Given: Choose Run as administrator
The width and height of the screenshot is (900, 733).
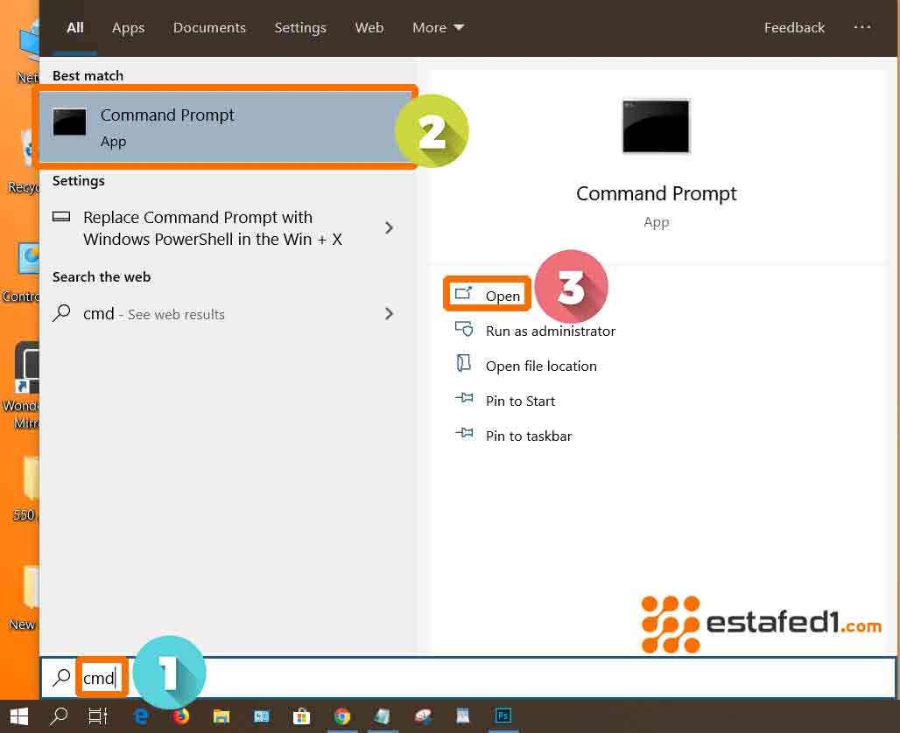Looking at the screenshot, I should point(550,331).
